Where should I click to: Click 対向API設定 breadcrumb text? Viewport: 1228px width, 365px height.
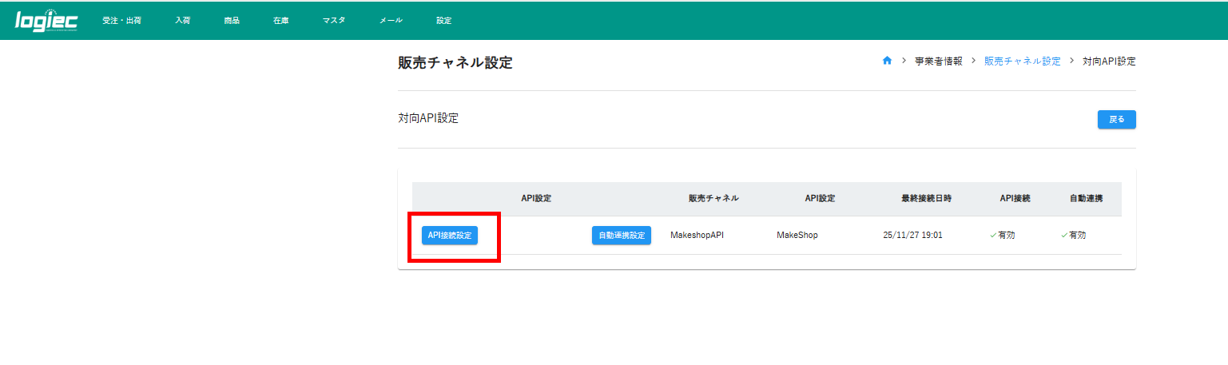(1108, 61)
